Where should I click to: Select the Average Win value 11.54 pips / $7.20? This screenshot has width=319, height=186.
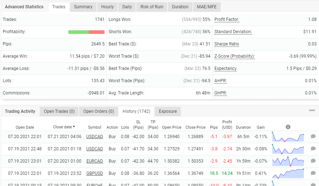[x=87, y=56]
